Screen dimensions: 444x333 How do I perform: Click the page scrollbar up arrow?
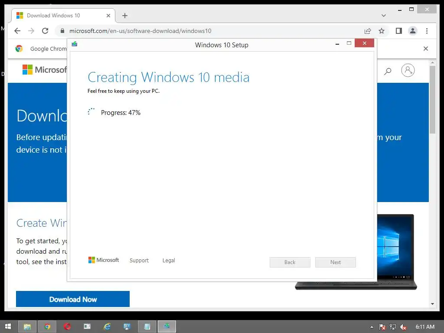click(432, 62)
